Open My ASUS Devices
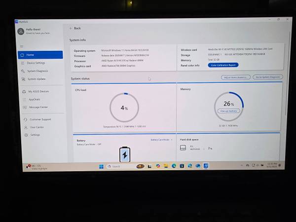Image resolution: width=296 pixels, height=222 pixels. 38,91
